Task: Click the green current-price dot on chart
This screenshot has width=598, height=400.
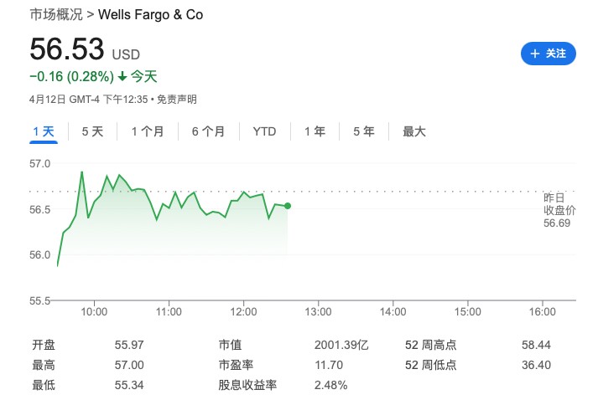Action: click(288, 206)
